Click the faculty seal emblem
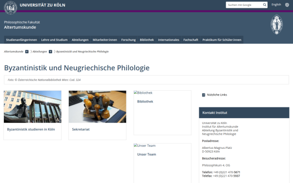The width and height of the screenshot is (293, 183). pos(276,24)
